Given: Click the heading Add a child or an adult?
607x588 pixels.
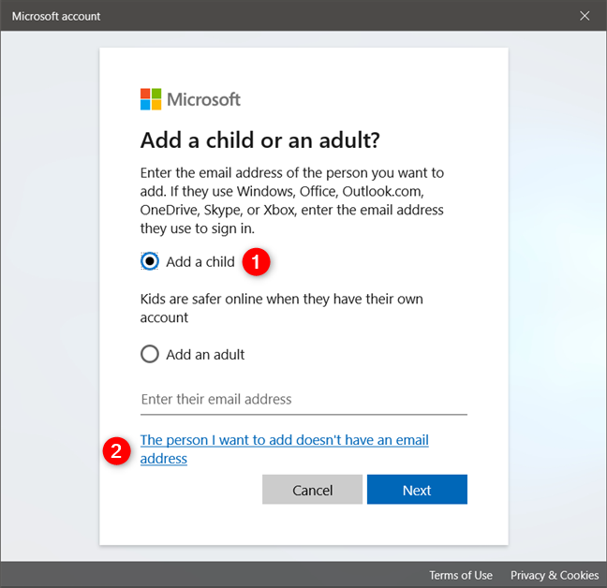Looking at the screenshot, I should coord(260,140).
